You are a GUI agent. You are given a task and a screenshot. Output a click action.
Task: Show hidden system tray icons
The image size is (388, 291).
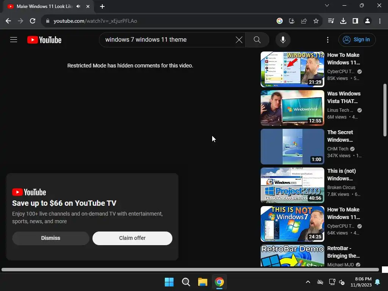coord(308,282)
